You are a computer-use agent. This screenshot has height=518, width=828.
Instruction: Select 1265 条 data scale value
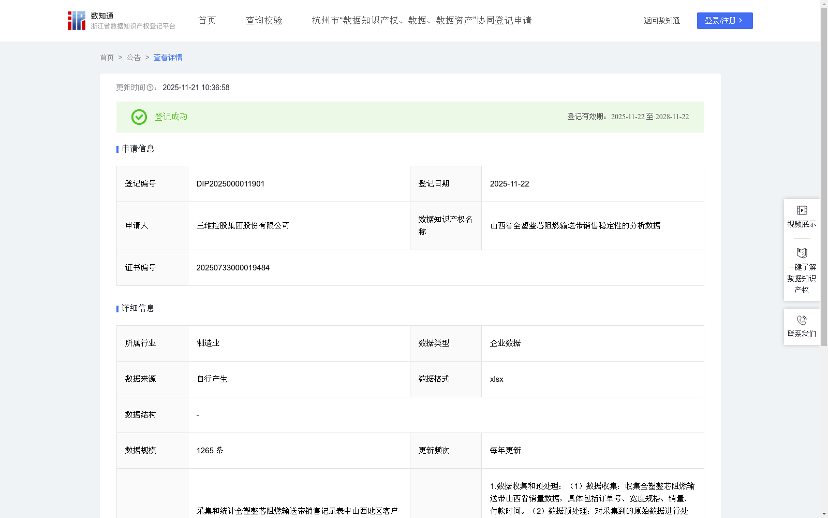(210, 451)
